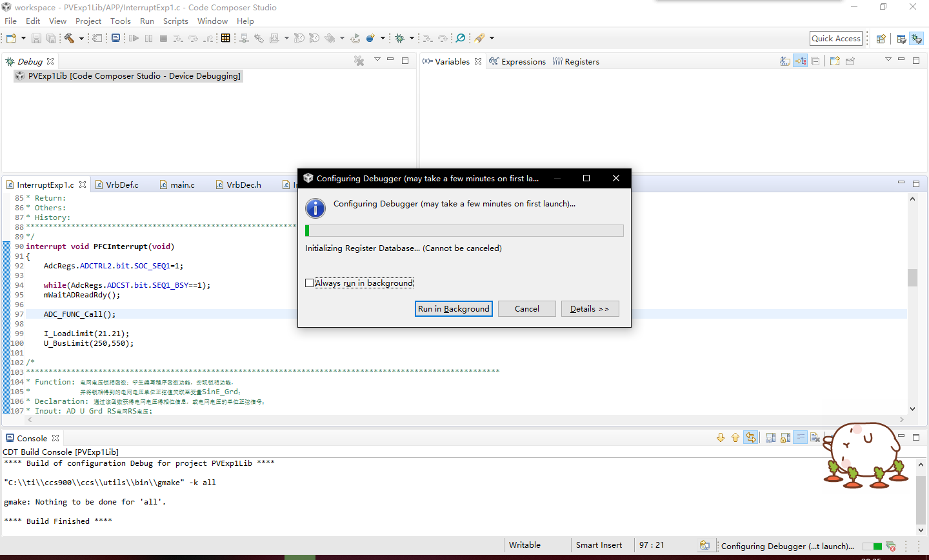Toggle Scroll Lock in the Console
Viewport: 929px width, 560px height.
coord(785,437)
